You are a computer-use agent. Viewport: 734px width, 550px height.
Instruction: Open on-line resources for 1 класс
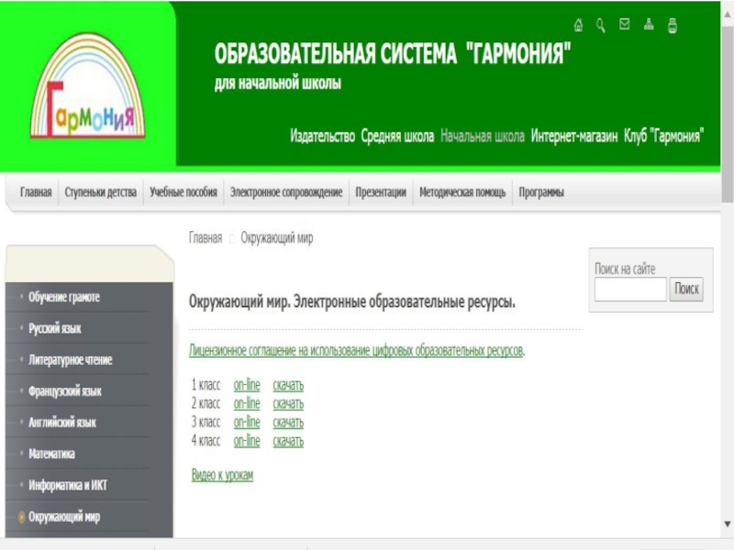(x=247, y=385)
